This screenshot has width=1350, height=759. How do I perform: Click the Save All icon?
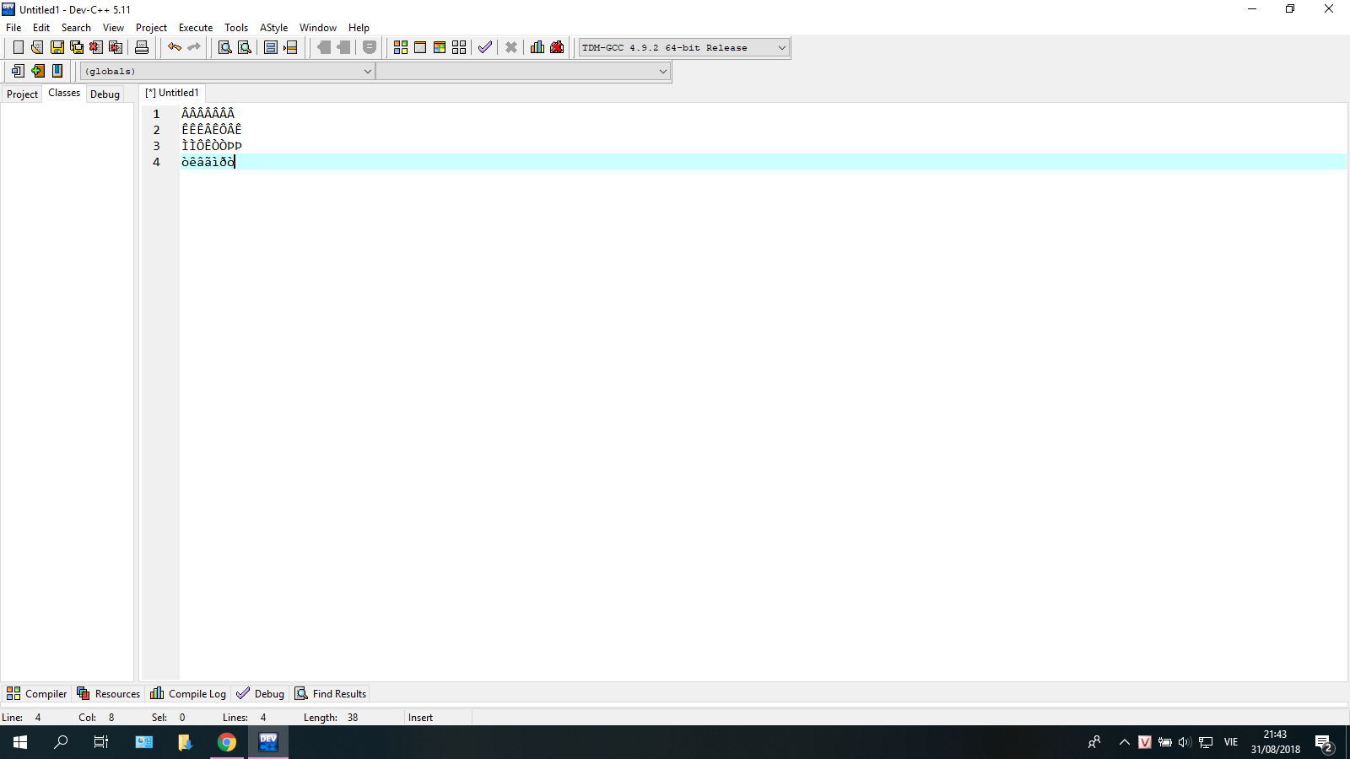coord(77,47)
